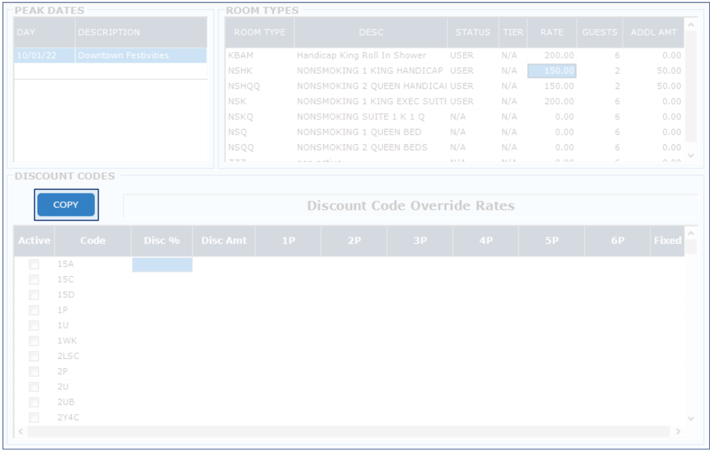Sort by the ROOM TYPE column header
Screen dimensions: 713x452
point(259,32)
